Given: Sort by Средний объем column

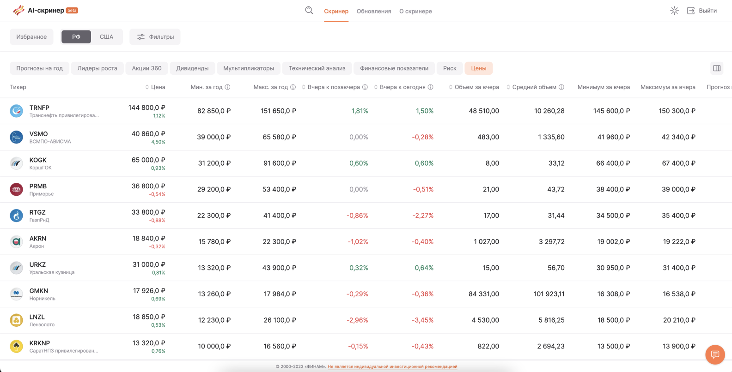Looking at the screenshot, I should pyautogui.click(x=531, y=87).
